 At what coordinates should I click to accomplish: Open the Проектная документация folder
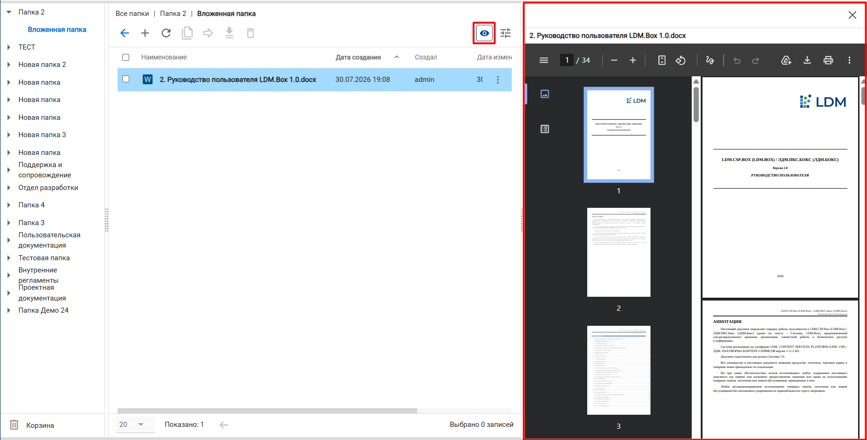pyautogui.click(x=42, y=293)
